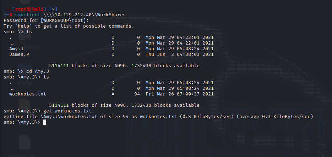Select the worknotes.txt file name in the listing
The width and height of the screenshot is (332, 157).
[28, 94]
